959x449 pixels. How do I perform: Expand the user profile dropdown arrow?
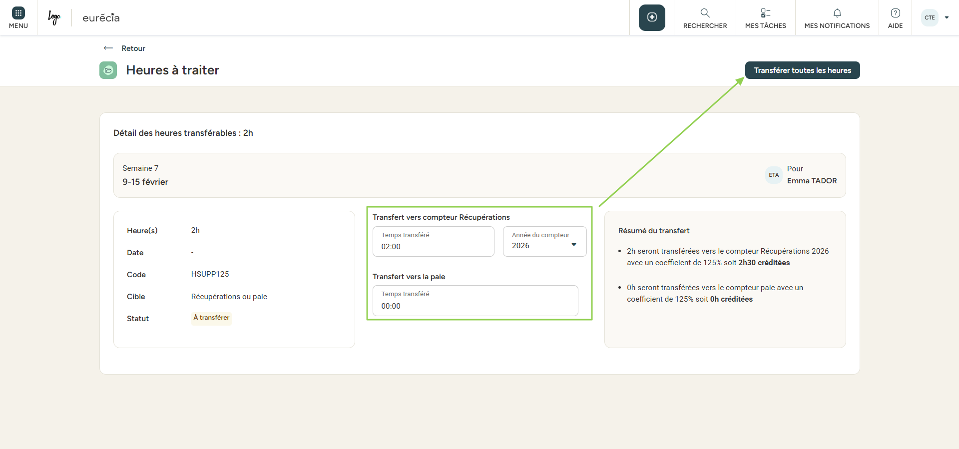(x=947, y=17)
